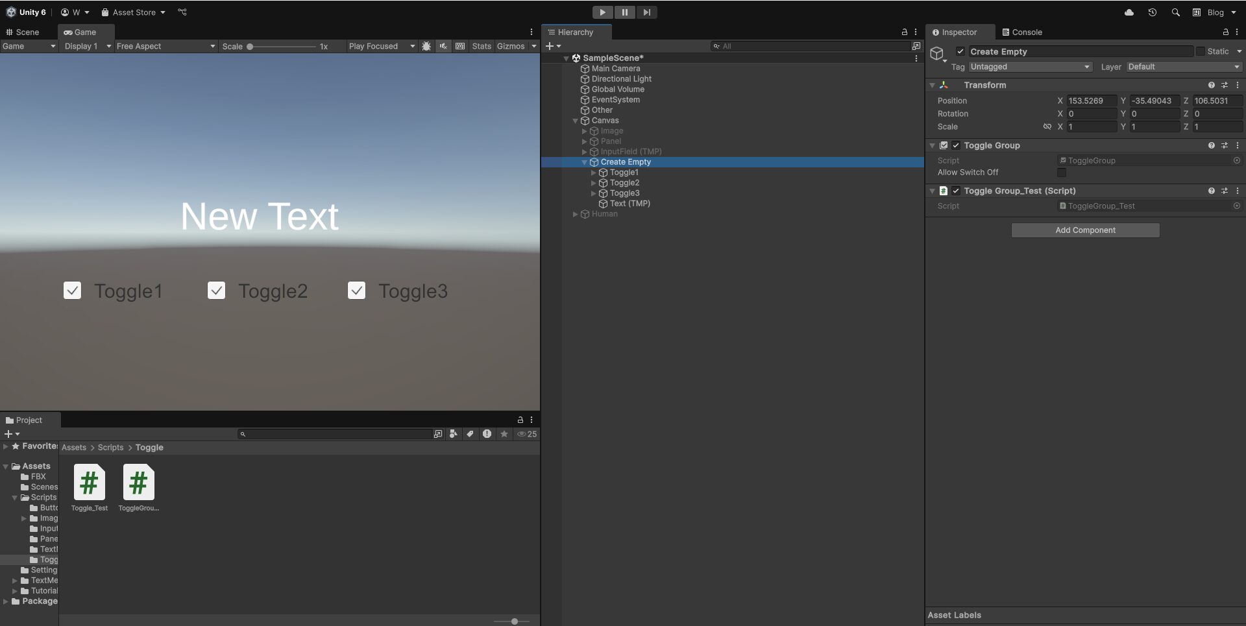This screenshot has height=626, width=1246.
Task: Collapse the Canvas item in the Hierarchy
Action: tap(575, 121)
